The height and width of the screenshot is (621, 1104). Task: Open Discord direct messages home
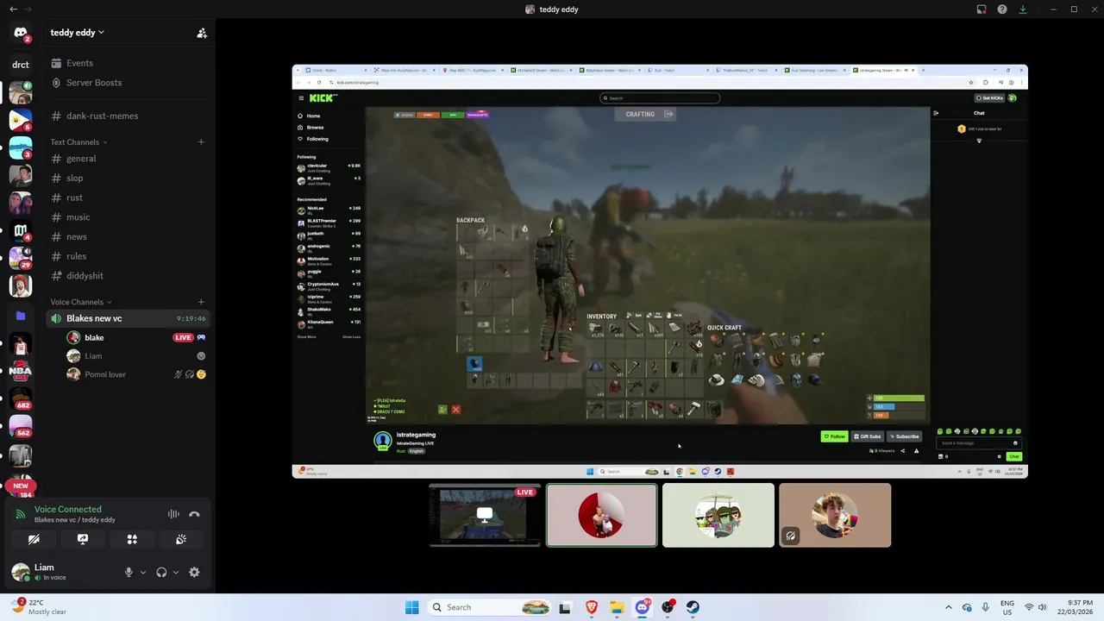point(21,33)
